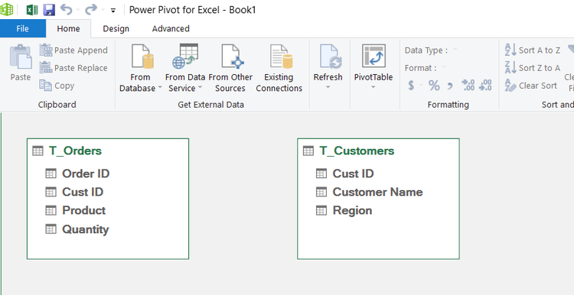Image resolution: width=574 pixels, height=295 pixels.
Task: Click the From Other Sources icon
Action: click(x=233, y=56)
